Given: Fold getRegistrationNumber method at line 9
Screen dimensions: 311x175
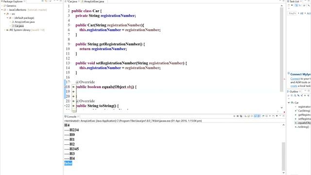Looking at the screenshot, I should pos(71,44).
